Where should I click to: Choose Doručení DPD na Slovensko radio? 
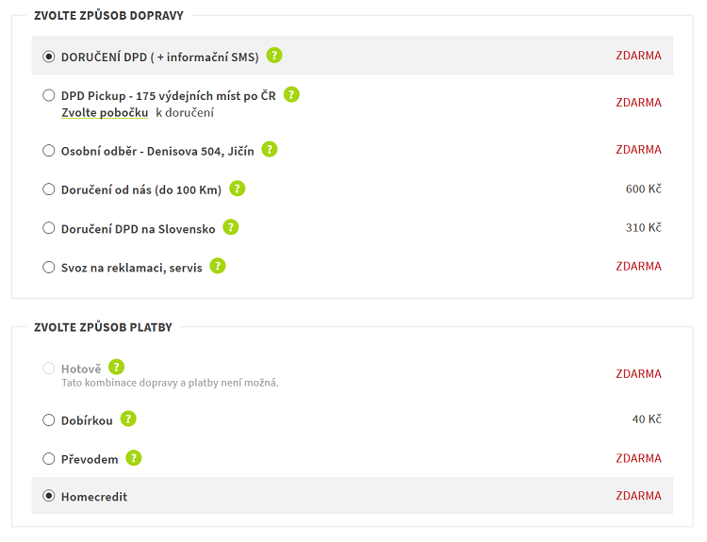pos(49,228)
